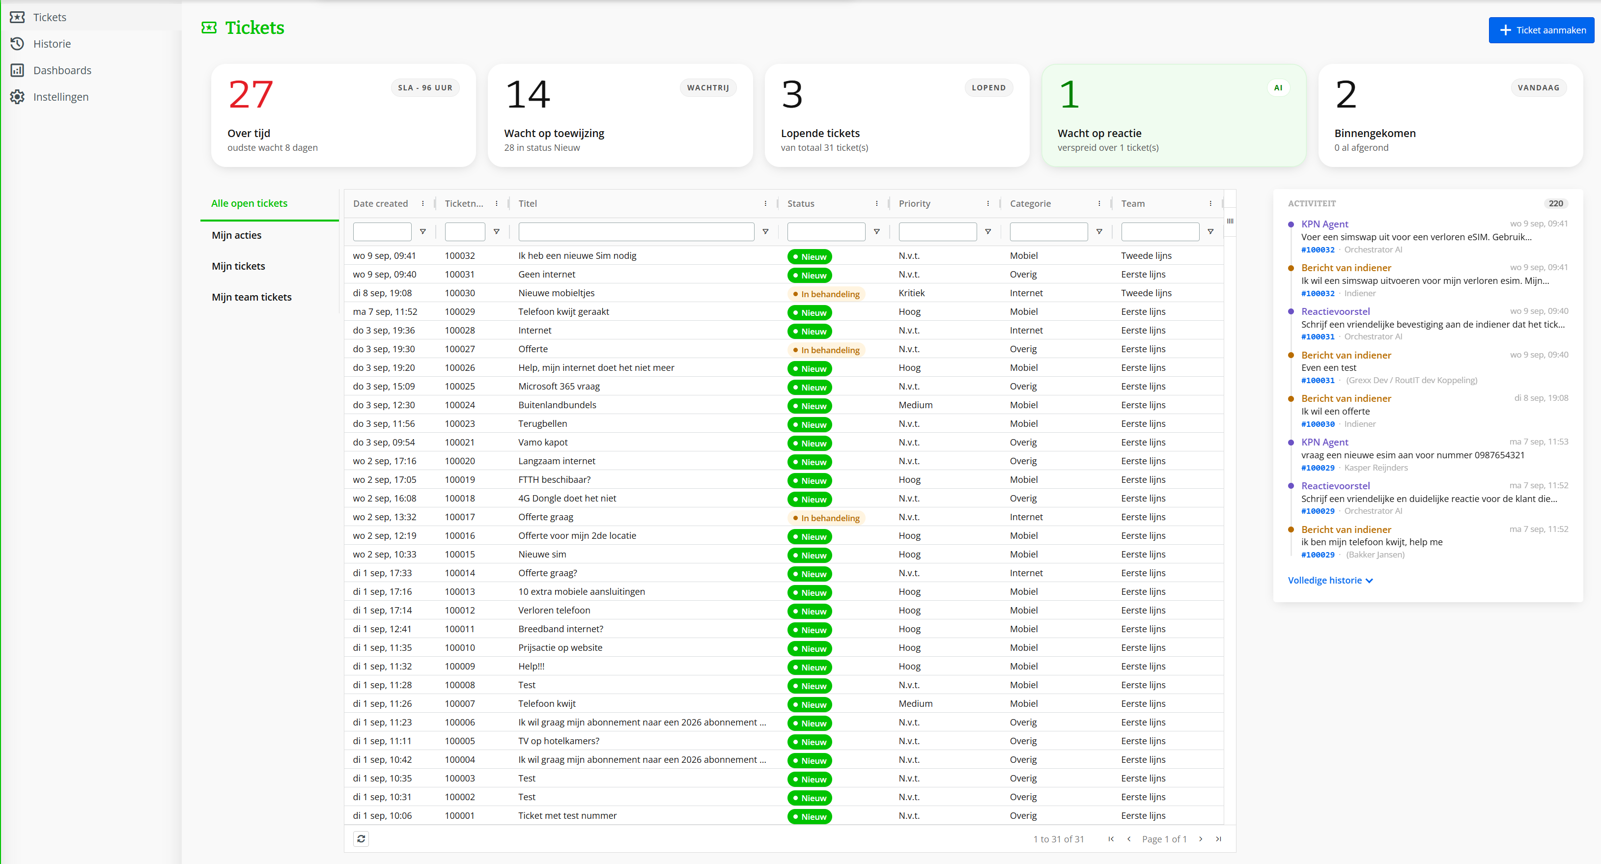Open the columns tool panel side button

[x=1230, y=222]
